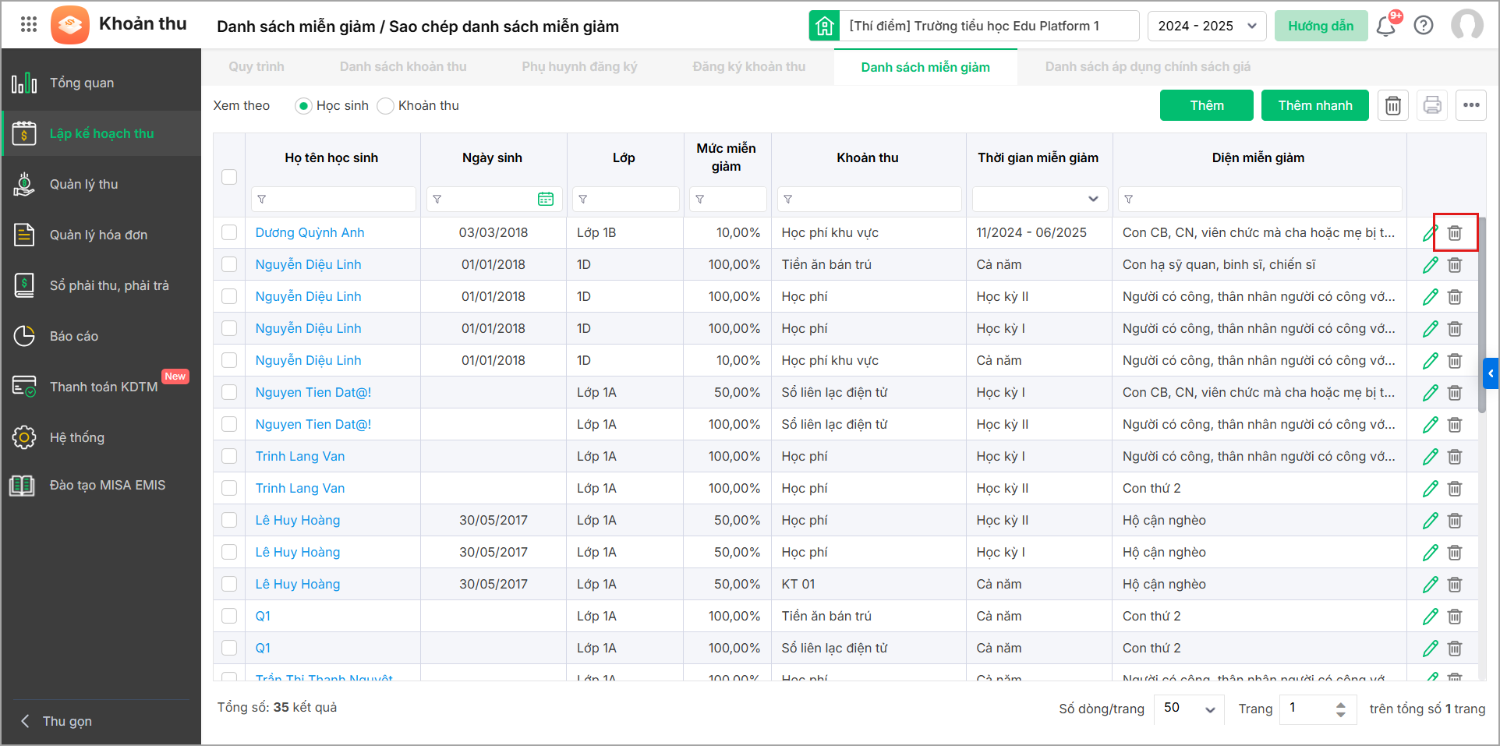The width and height of the screenshot is (1500, 746).
Task: Open the notifications bell
Action: pos(1385,26)
